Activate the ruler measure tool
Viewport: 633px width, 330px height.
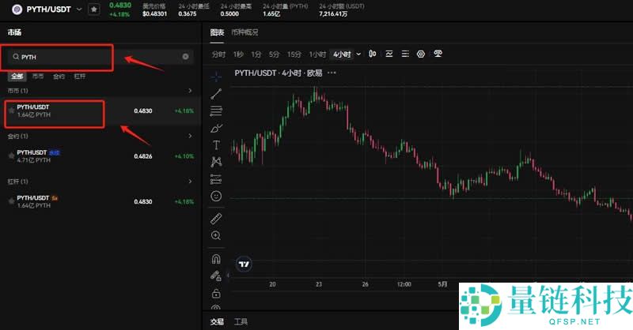[216, 218]
